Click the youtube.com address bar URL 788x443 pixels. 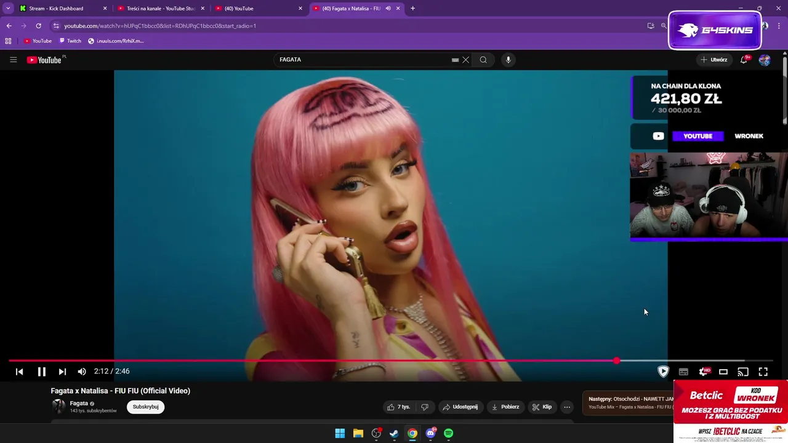click(x=160, y=26)
